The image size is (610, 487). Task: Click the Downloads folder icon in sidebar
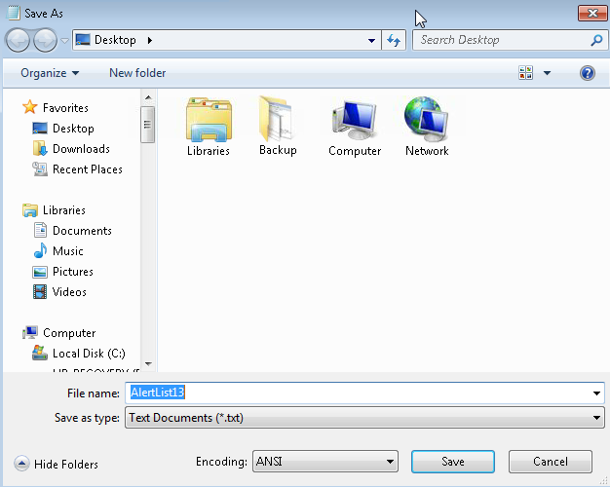pyautogui.click(x=40, y=149)
